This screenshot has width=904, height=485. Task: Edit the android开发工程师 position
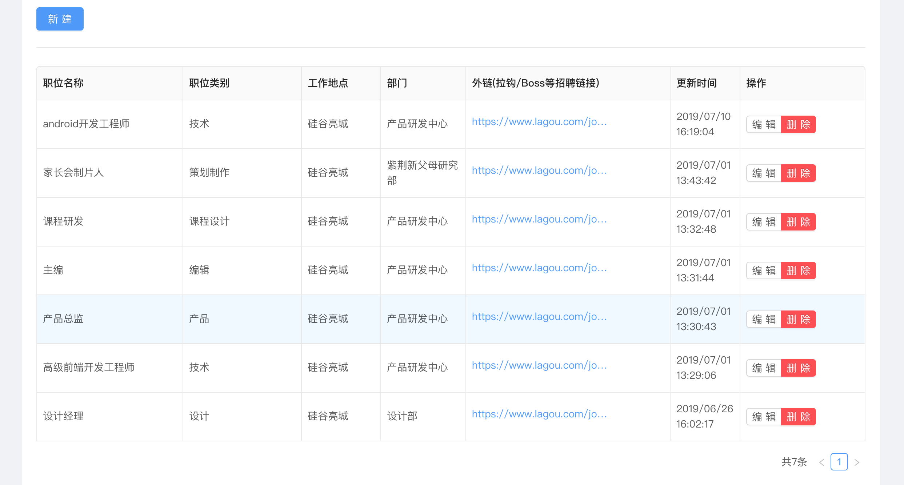[x=764, y=124]
